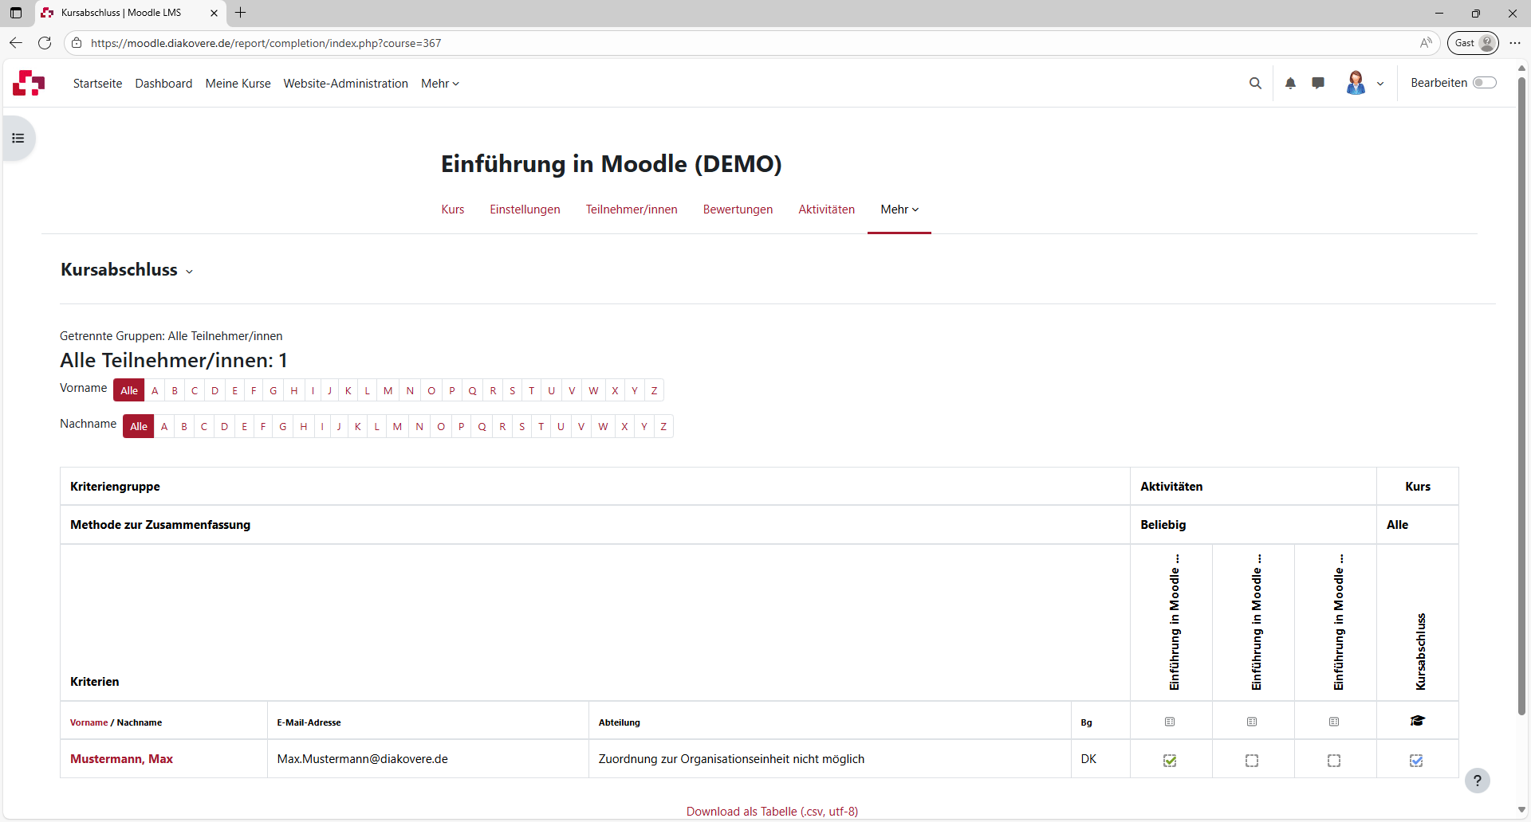Open the Bewertungen tab
This screenshot has width=1531, height=822.
coord(738,209)
